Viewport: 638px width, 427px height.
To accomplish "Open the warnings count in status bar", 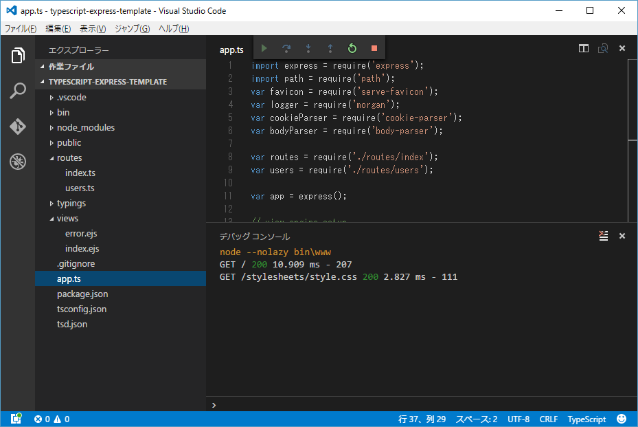I will coord(61,419).
